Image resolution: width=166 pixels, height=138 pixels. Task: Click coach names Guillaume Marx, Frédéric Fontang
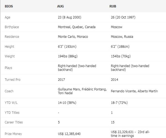[x=82, y=89]
